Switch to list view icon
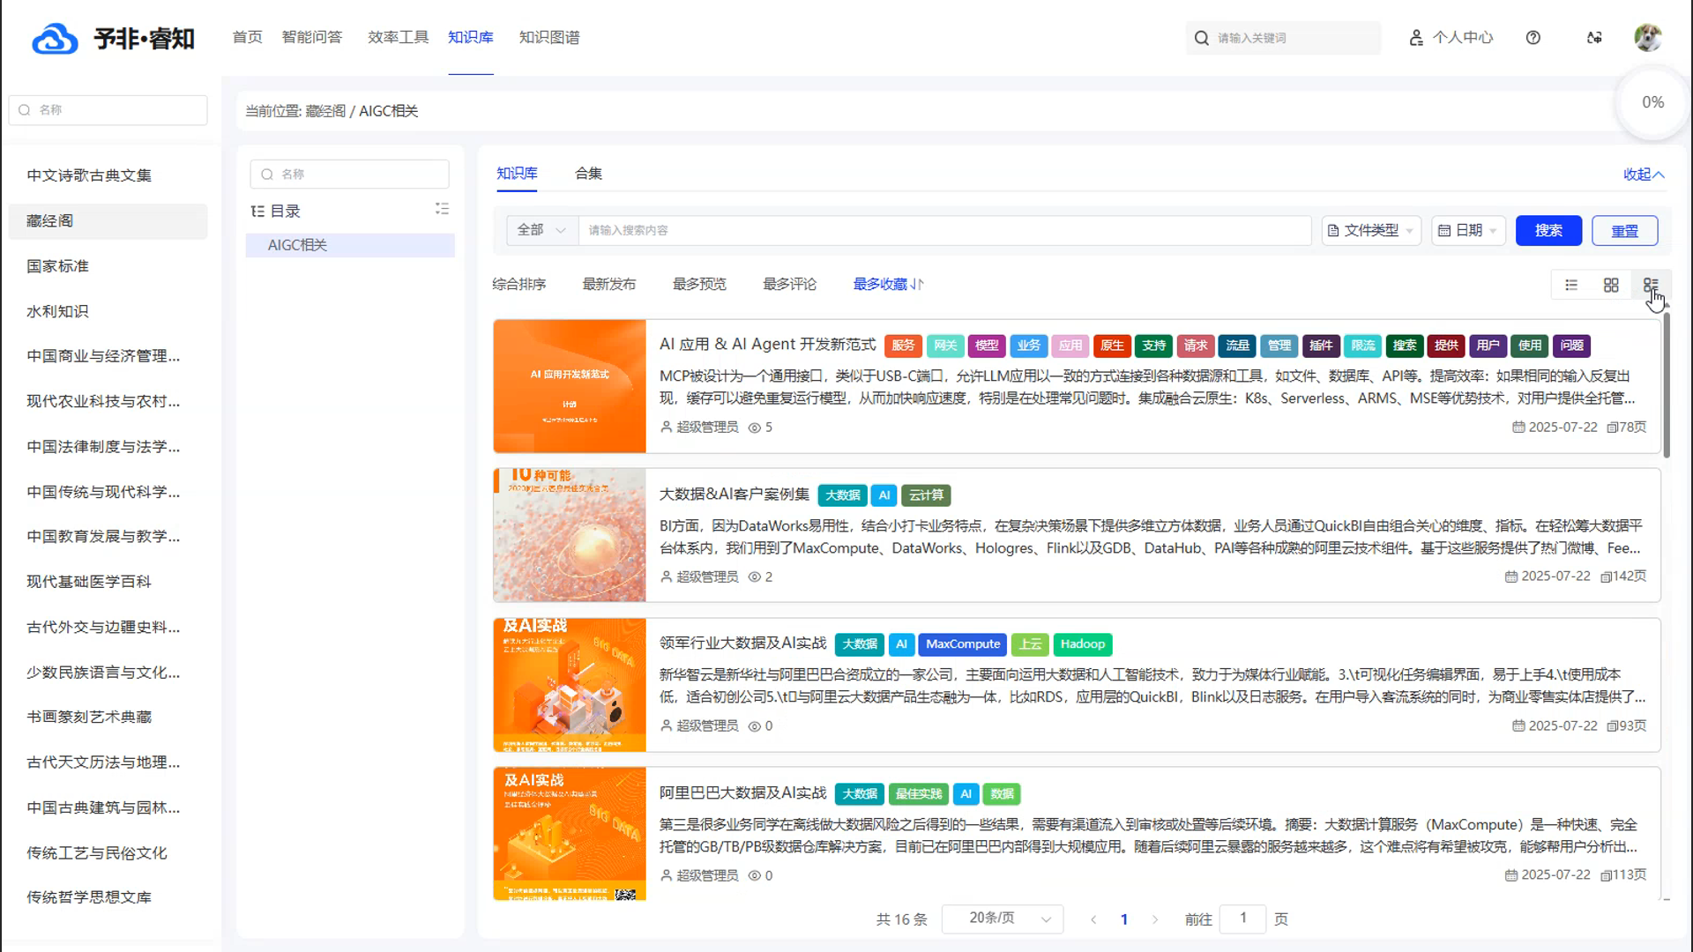 1571,285
